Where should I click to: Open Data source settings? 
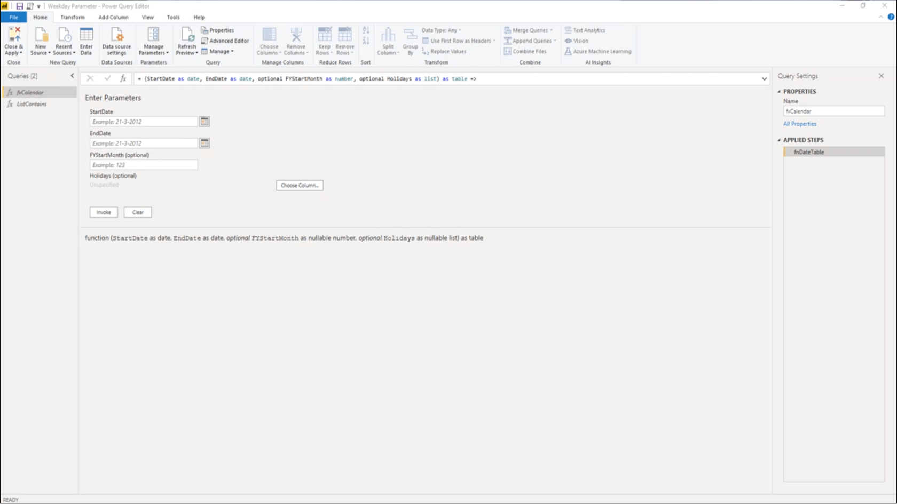(x=116, y=41)
